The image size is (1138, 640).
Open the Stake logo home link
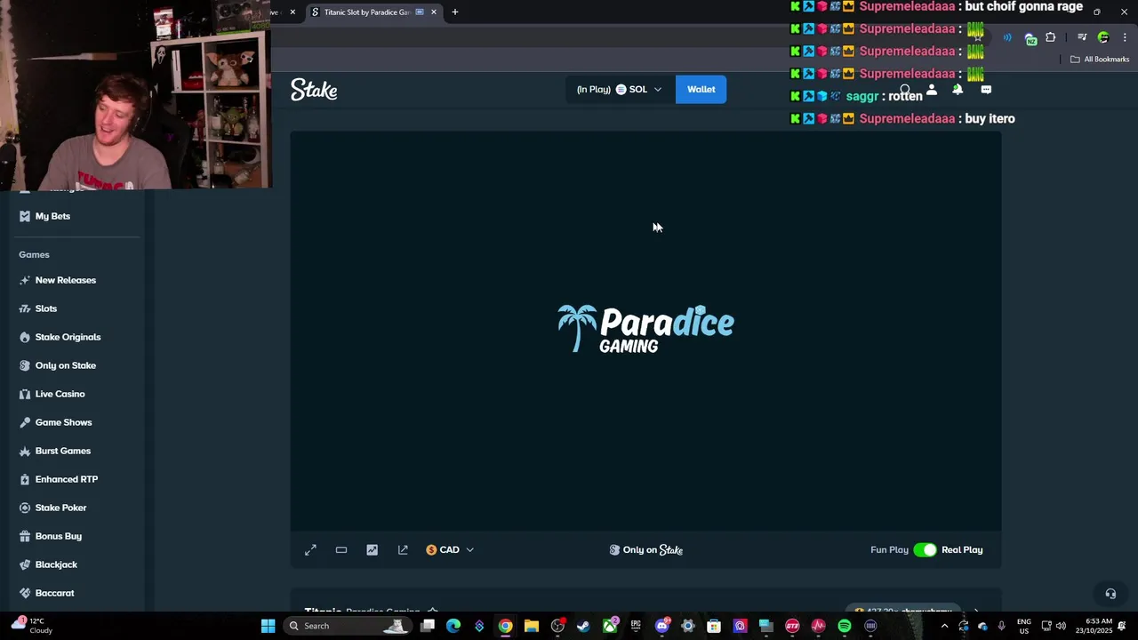[314, 90]
